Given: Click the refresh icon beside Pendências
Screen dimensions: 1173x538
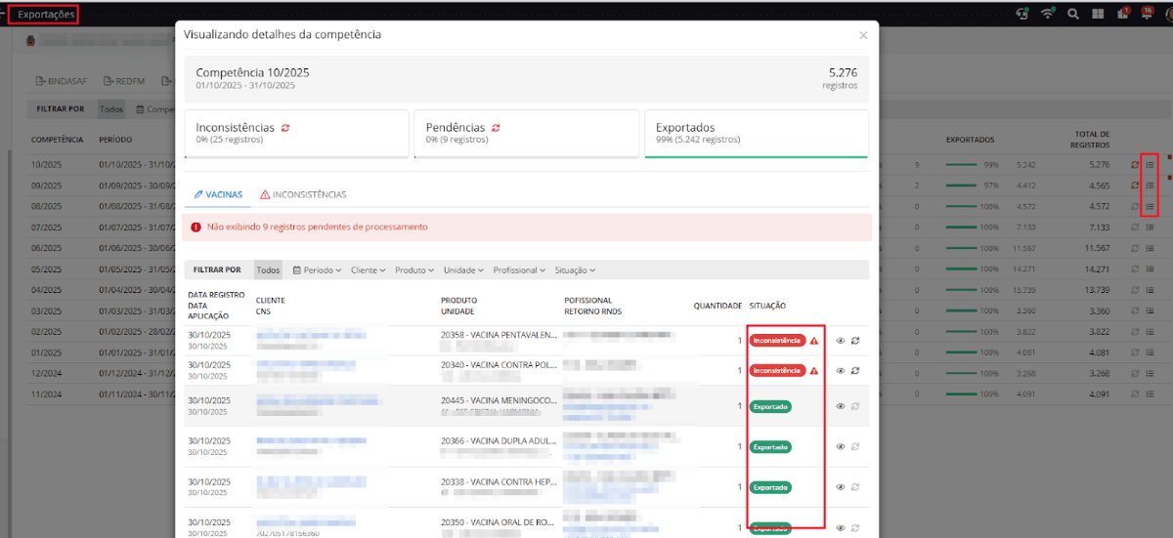Looking at the screenshot, I should (x=496, y=128).
